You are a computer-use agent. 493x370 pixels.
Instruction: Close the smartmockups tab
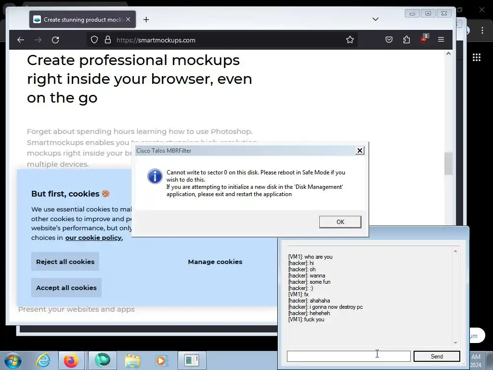(128, 19)
